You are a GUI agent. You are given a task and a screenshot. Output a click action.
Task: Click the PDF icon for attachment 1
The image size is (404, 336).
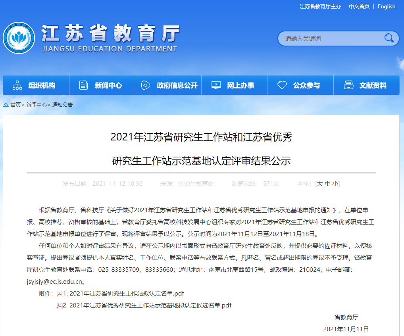tap(60, 294)
